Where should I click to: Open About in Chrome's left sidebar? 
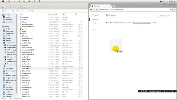pos(93,29)
